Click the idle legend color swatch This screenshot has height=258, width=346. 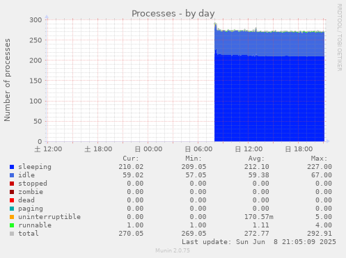(12, 175)
